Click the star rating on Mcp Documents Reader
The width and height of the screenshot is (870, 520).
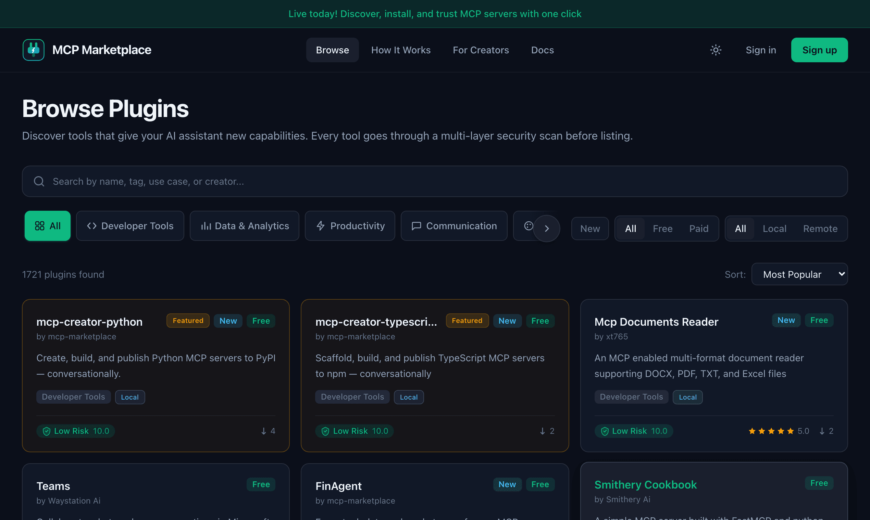771,431
